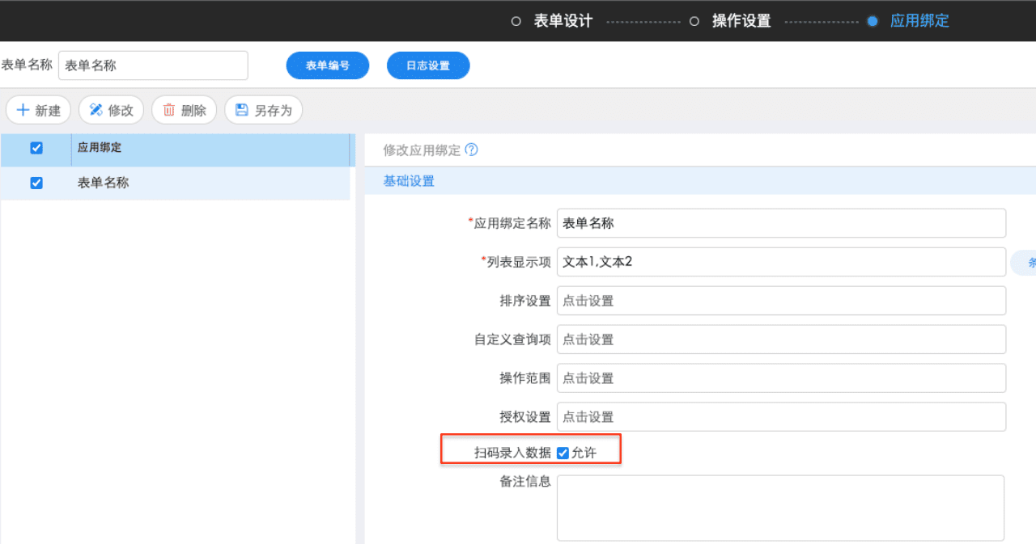Screen dimensions: 1036x544
Task: Click the 日志设置 button
Action: 428,65
